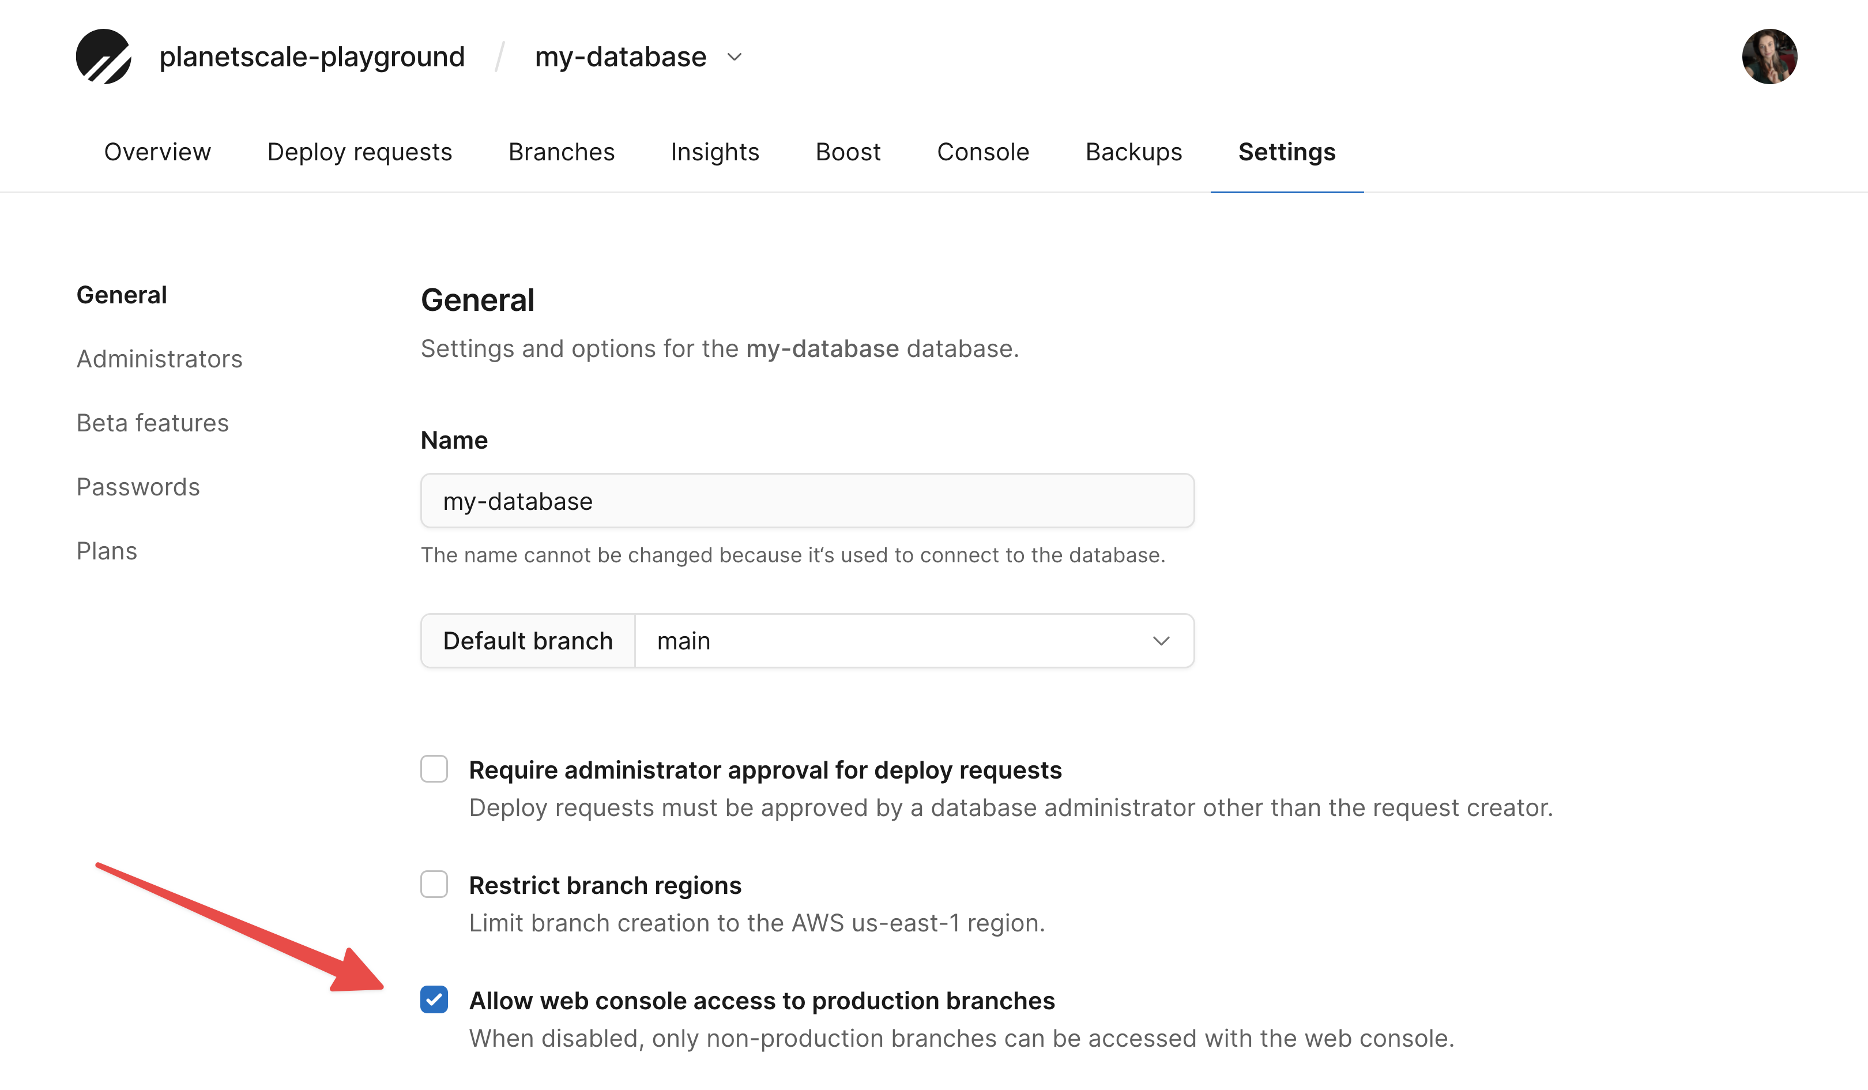Click the my-database breadcrumb name

click(x=620, y=57)
